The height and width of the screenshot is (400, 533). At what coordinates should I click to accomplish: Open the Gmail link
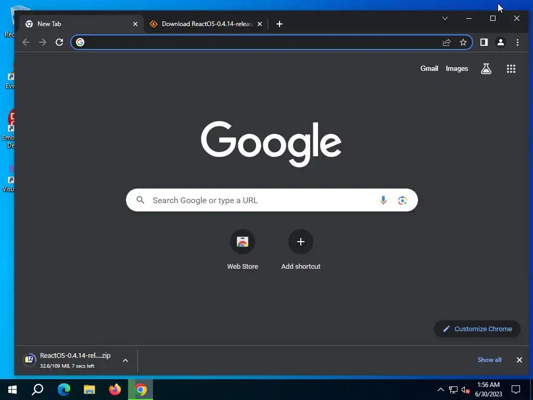[429, 69]
